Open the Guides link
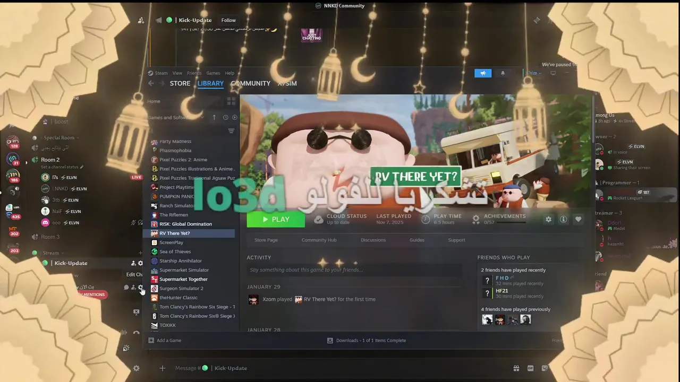The width and height of the screenshot is (680, 382). point(416,240)
